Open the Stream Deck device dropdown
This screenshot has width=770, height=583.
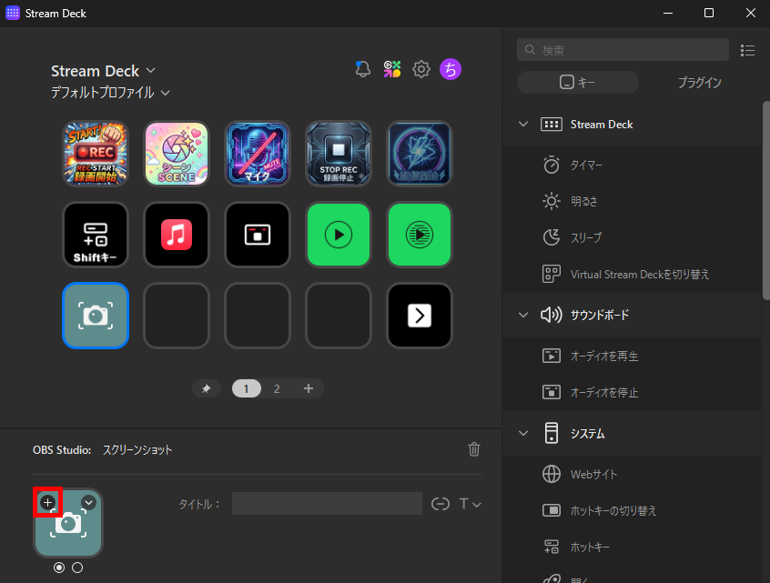click(103, 71)
